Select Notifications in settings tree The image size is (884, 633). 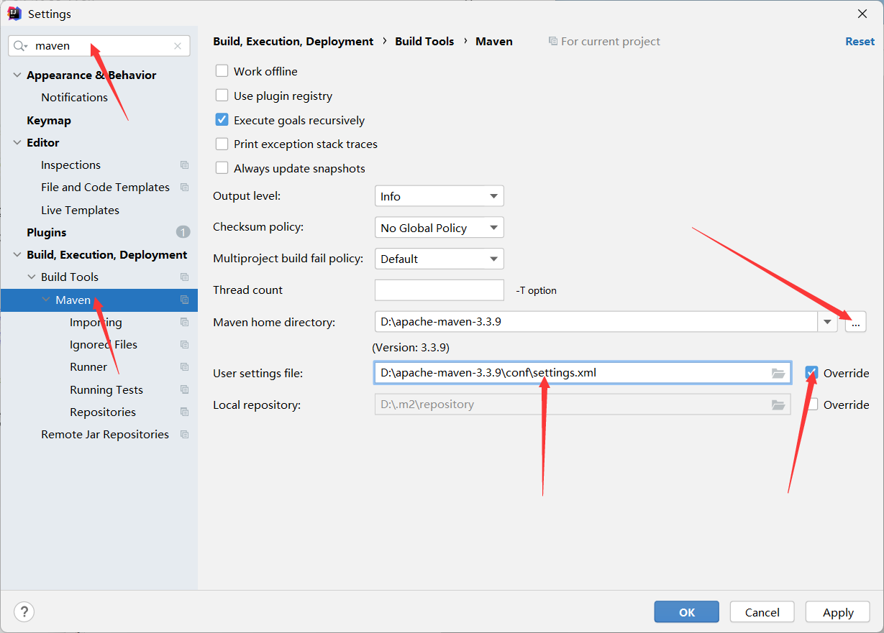[74, 97]
